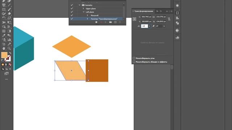Select the Paintbrush tool
Image resolution: width=232 pixels, height=130 pixels.
(x=9, y=9)
